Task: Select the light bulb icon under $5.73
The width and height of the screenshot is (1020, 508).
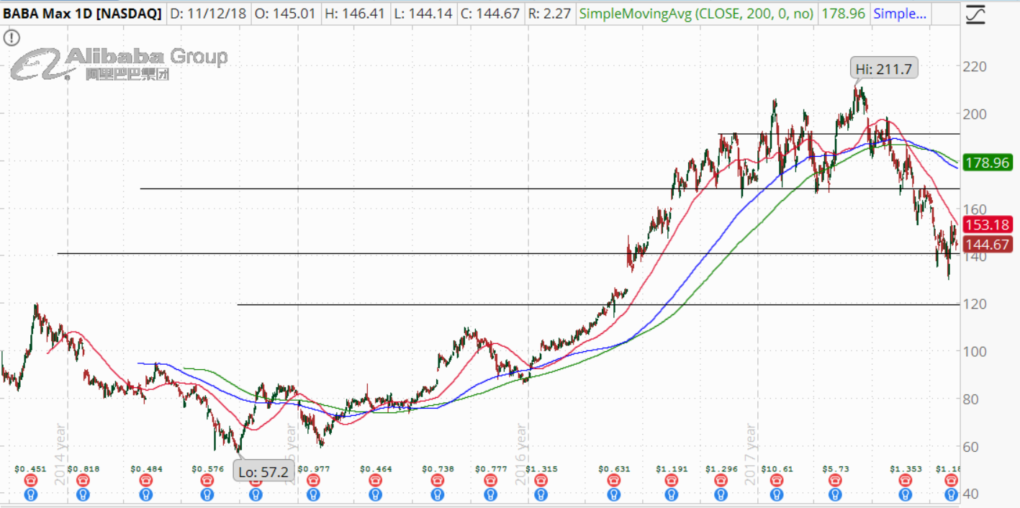Action: 834,495
